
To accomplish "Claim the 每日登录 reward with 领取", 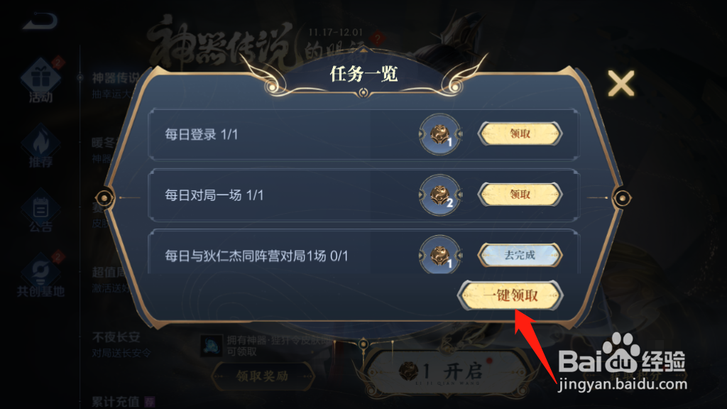I will click(x=520, y=133).
